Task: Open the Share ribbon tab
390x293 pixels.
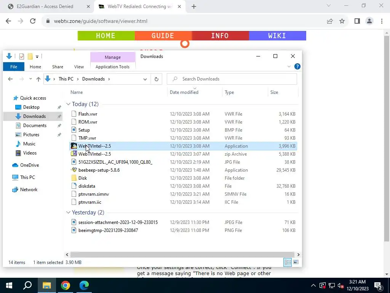Action: 58,67
